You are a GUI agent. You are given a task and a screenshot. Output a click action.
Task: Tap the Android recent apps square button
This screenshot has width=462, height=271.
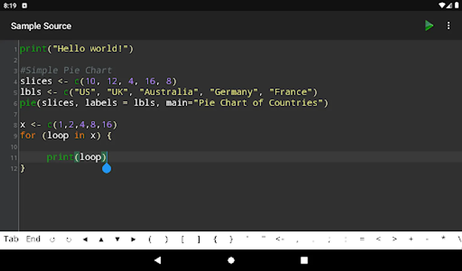pyautogui.click(x=304, y=260)
